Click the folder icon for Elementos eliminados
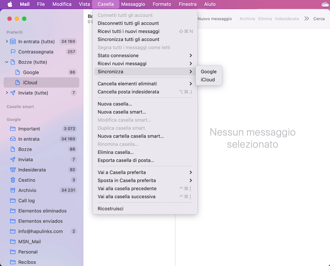 pyautogui.click(x=13, y=211)
